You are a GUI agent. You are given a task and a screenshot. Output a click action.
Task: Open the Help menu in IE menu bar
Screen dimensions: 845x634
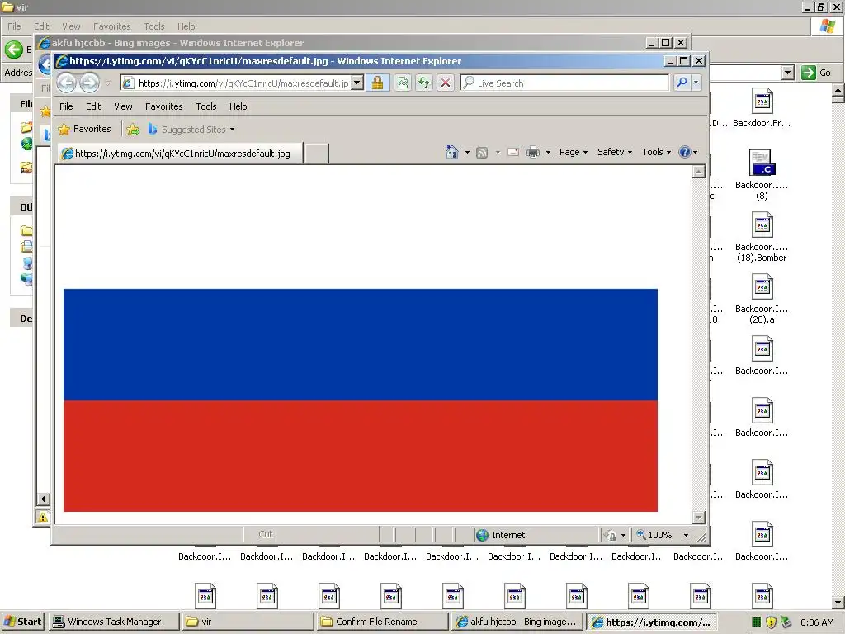pos(238,106)
